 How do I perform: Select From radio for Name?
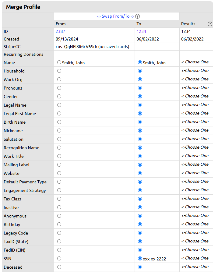tap(59, 62)
